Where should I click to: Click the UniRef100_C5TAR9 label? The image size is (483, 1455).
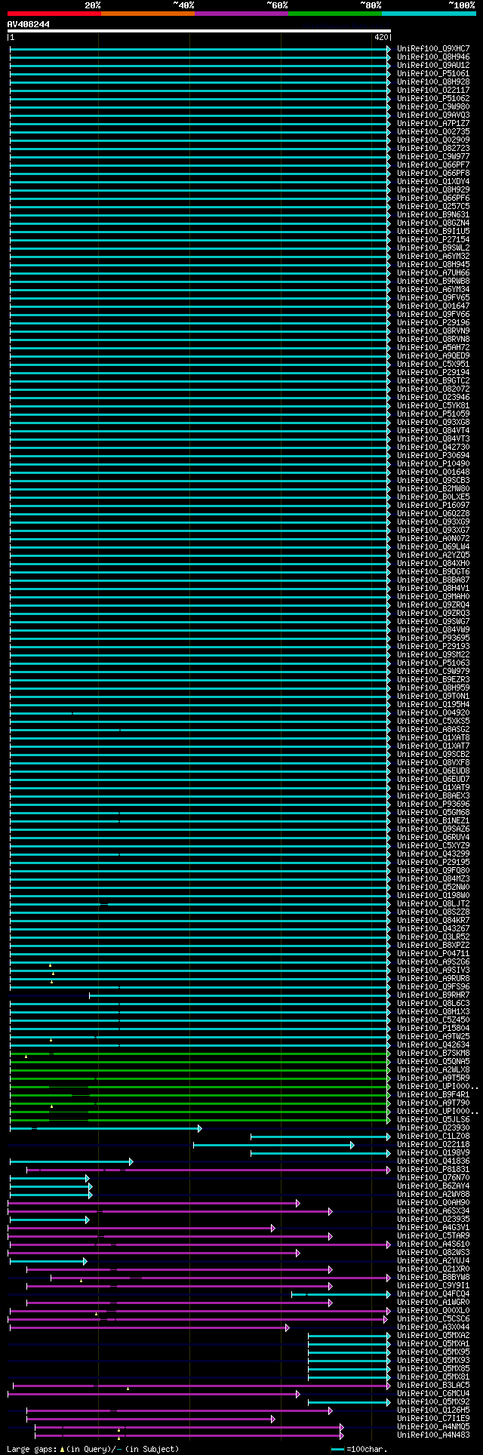click(x=433, y=1236)
